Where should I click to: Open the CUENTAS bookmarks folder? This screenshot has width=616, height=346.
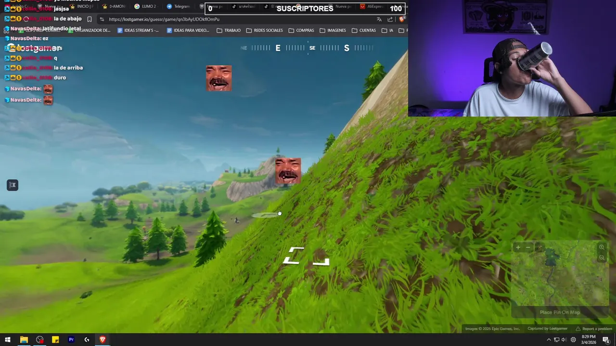(x=364, y=30)
